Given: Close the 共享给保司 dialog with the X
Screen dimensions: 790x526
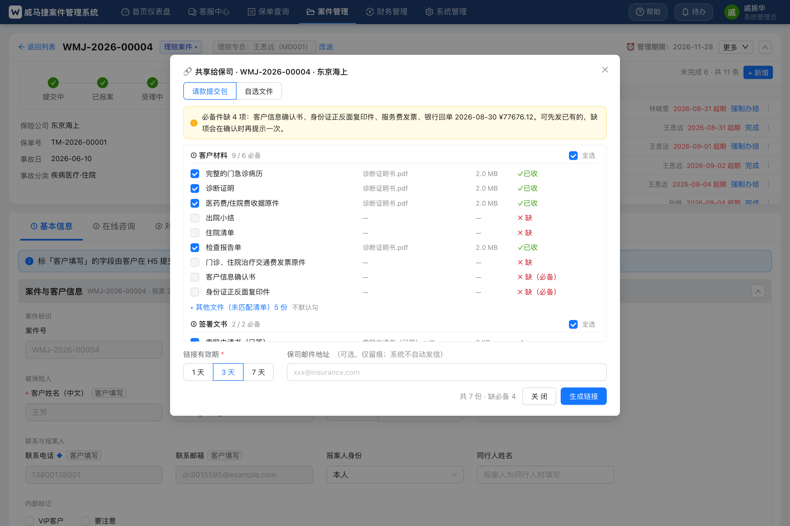Looking at the screenshot, I should [x=605, y=70].
